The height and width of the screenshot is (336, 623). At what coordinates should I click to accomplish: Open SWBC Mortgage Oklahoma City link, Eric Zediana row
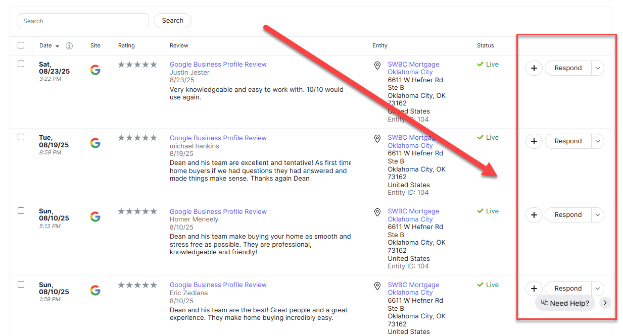(413, 289)
